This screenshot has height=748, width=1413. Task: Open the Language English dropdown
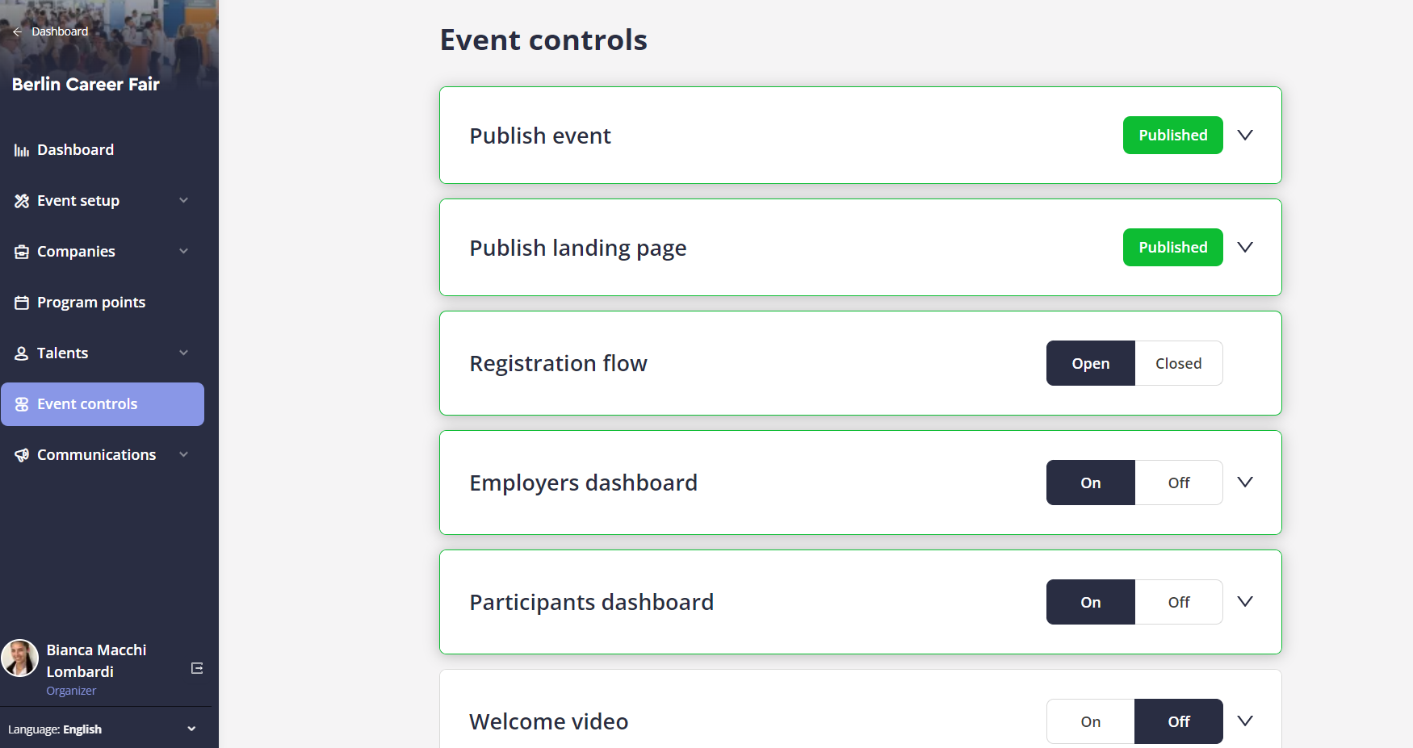tap(101, 729)
